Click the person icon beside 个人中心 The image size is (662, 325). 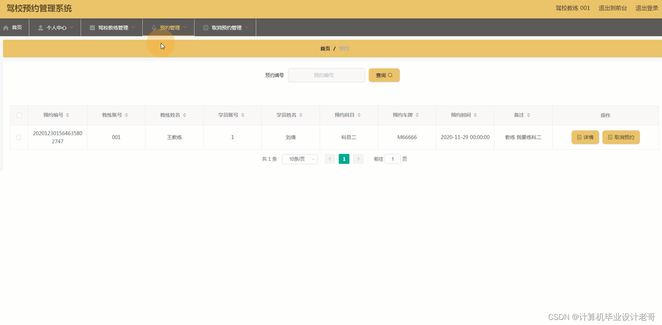(x=40, y=28)
